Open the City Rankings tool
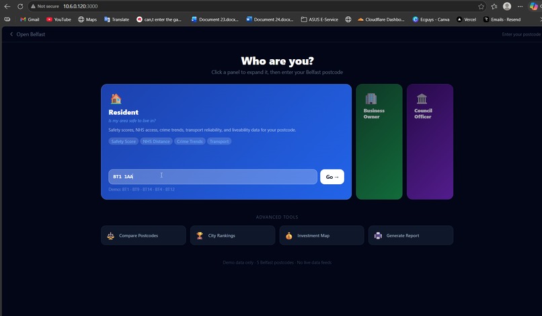This screenshot has height=316, width=542. coord(233,235)
